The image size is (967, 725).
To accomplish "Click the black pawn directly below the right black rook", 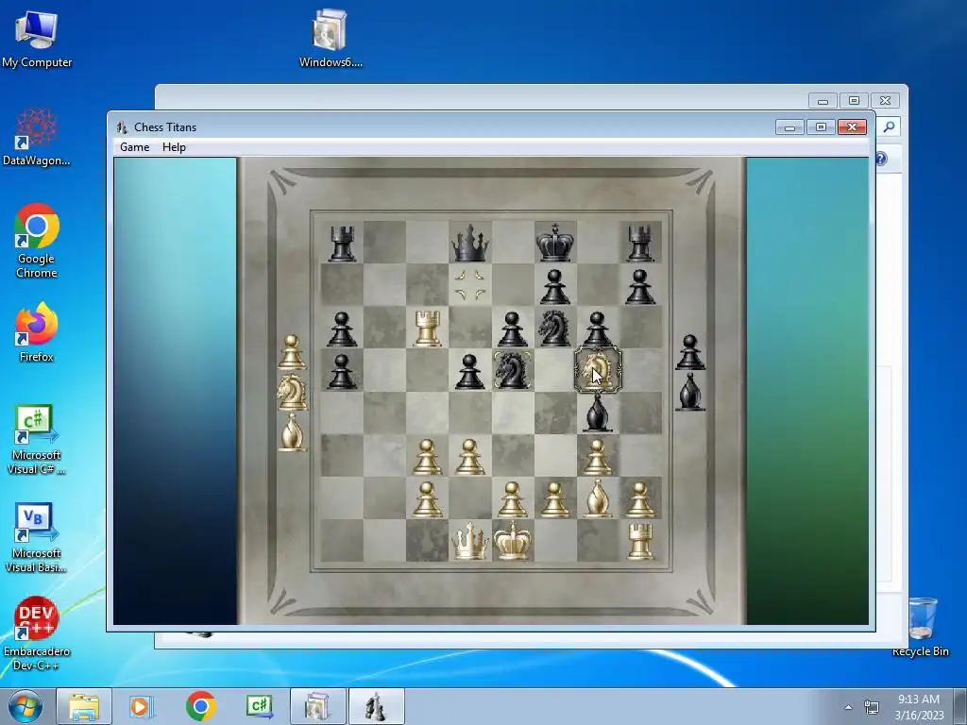I will [x=640, y=287].
